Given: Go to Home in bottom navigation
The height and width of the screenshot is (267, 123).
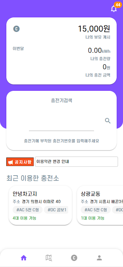Looking at the screenshot, I should coord(24,258).
